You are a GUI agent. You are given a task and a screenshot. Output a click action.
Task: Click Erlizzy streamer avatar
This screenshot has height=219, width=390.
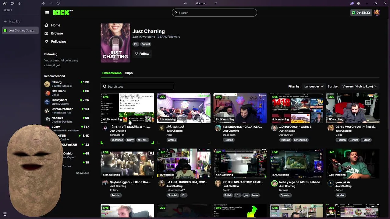pyautogui.click(x=105, y=183)
